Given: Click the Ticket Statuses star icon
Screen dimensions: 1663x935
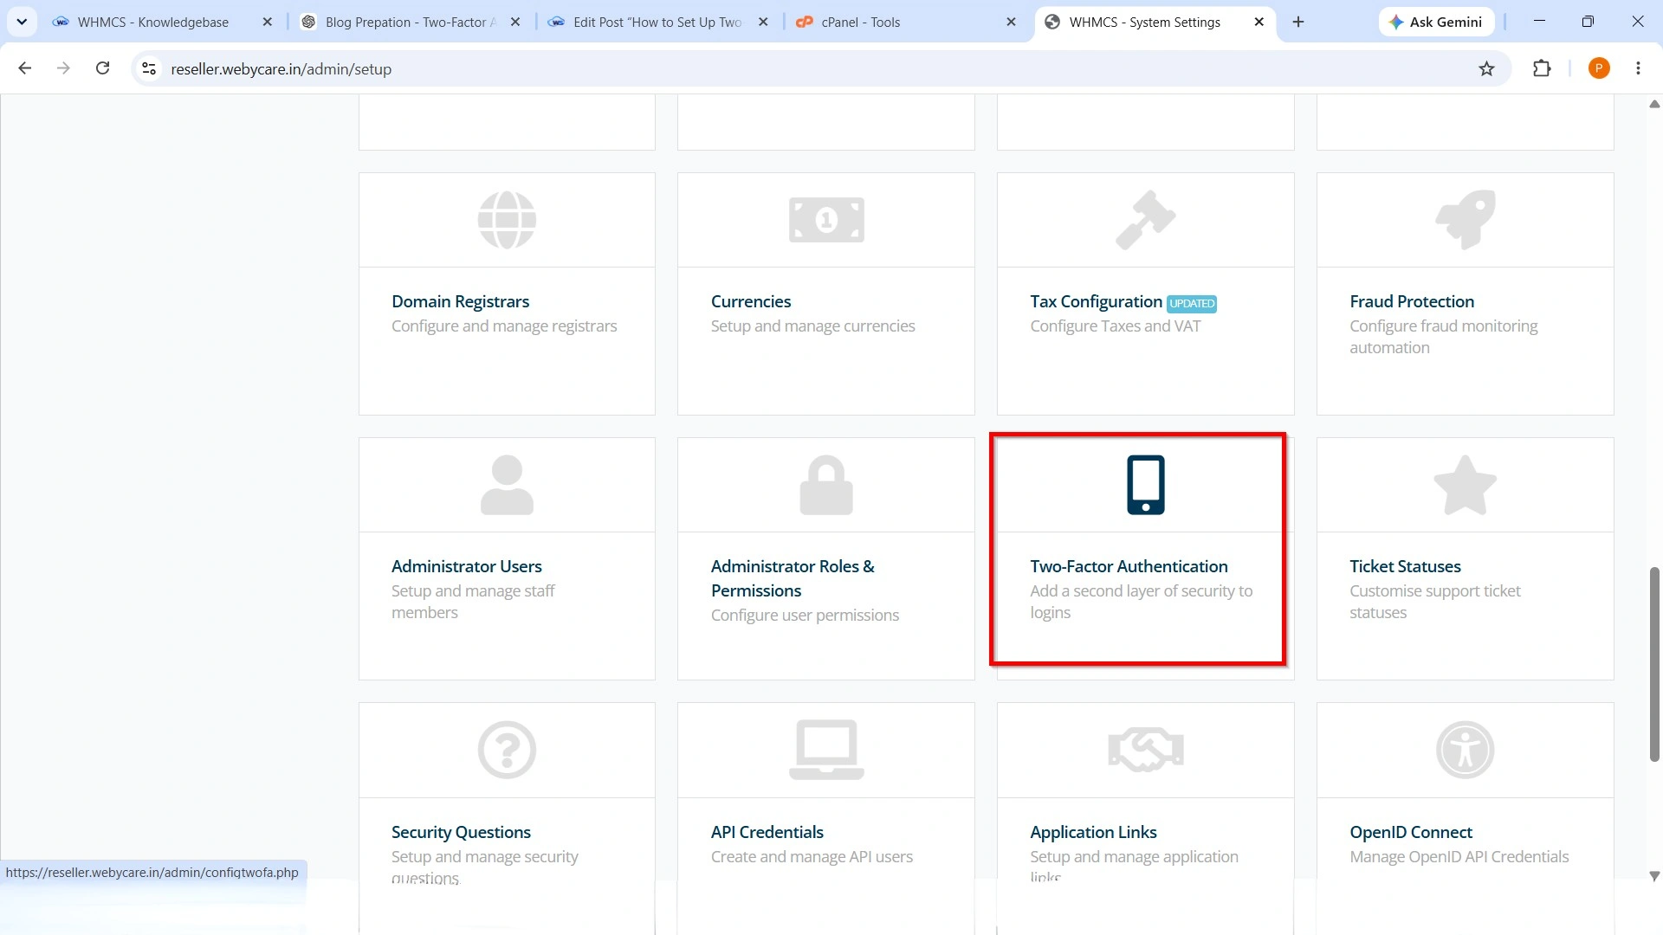Looking at the screenshot, I should [1465, 485].
